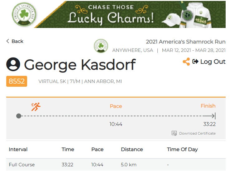Click the Log Out text

(213, 62)
